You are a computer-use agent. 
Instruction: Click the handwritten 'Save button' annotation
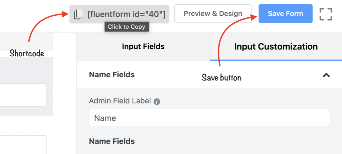(221, 78)
